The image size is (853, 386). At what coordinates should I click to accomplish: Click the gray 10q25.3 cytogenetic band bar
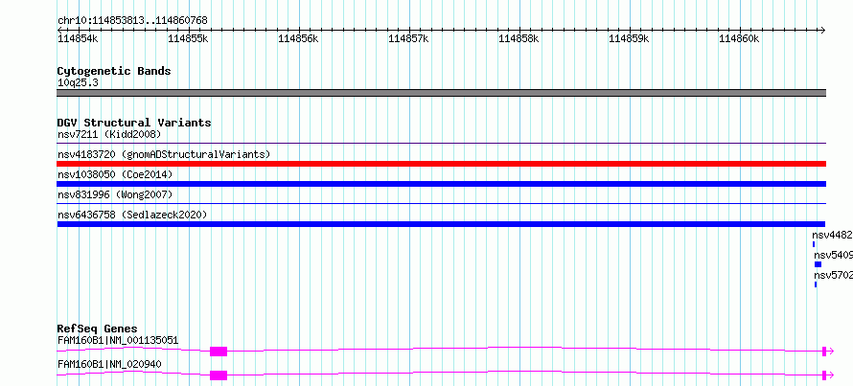click(x=442, y=93)
